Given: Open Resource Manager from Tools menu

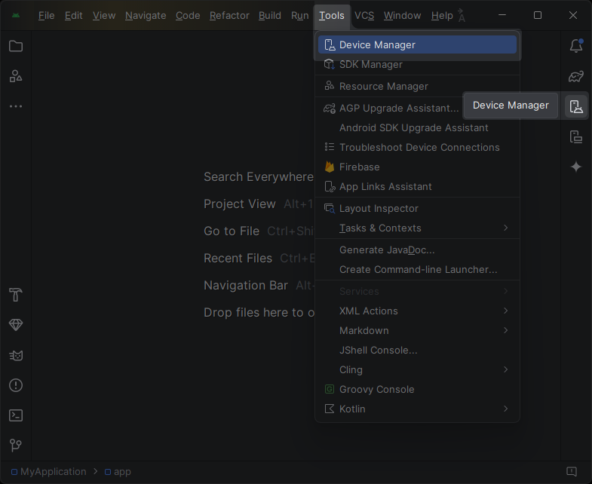Looking at the screenshot, I should pyautogui.click(x=417, y=86).
